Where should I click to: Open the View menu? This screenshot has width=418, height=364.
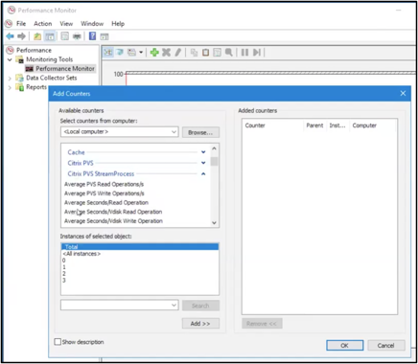click(66, 24)
